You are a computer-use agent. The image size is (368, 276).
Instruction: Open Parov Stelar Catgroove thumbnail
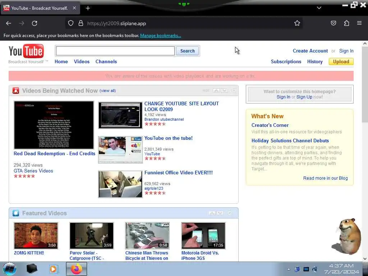[x=92, y=236]
